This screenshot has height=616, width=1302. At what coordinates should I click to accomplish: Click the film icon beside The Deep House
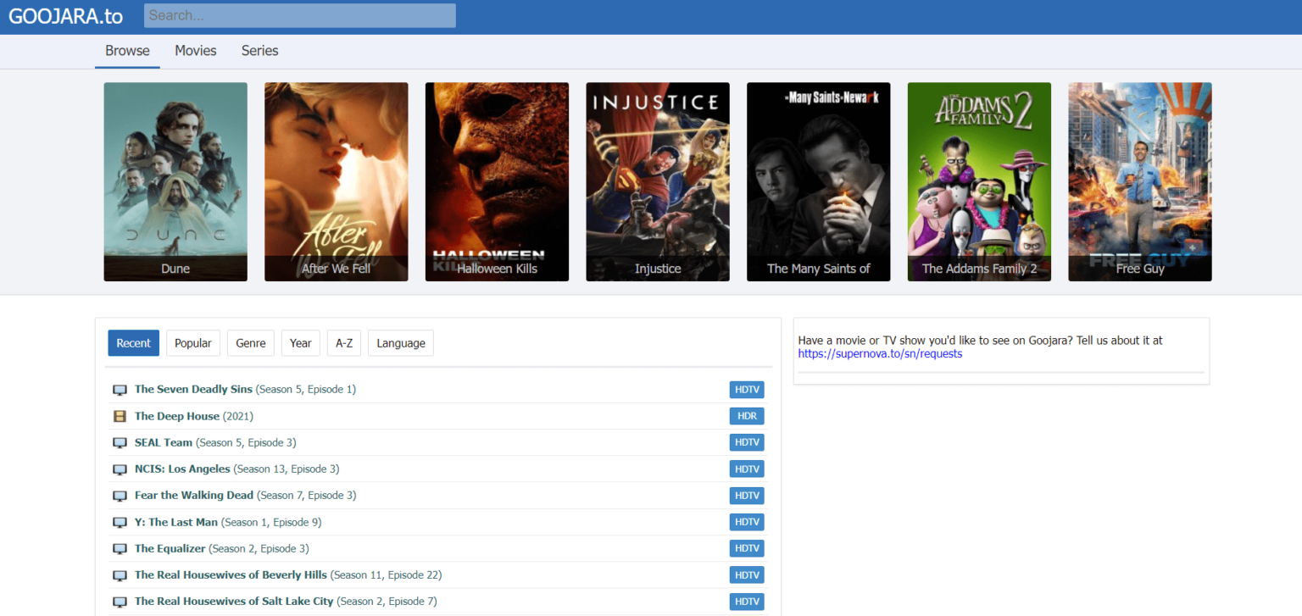[x=120, y=416]
